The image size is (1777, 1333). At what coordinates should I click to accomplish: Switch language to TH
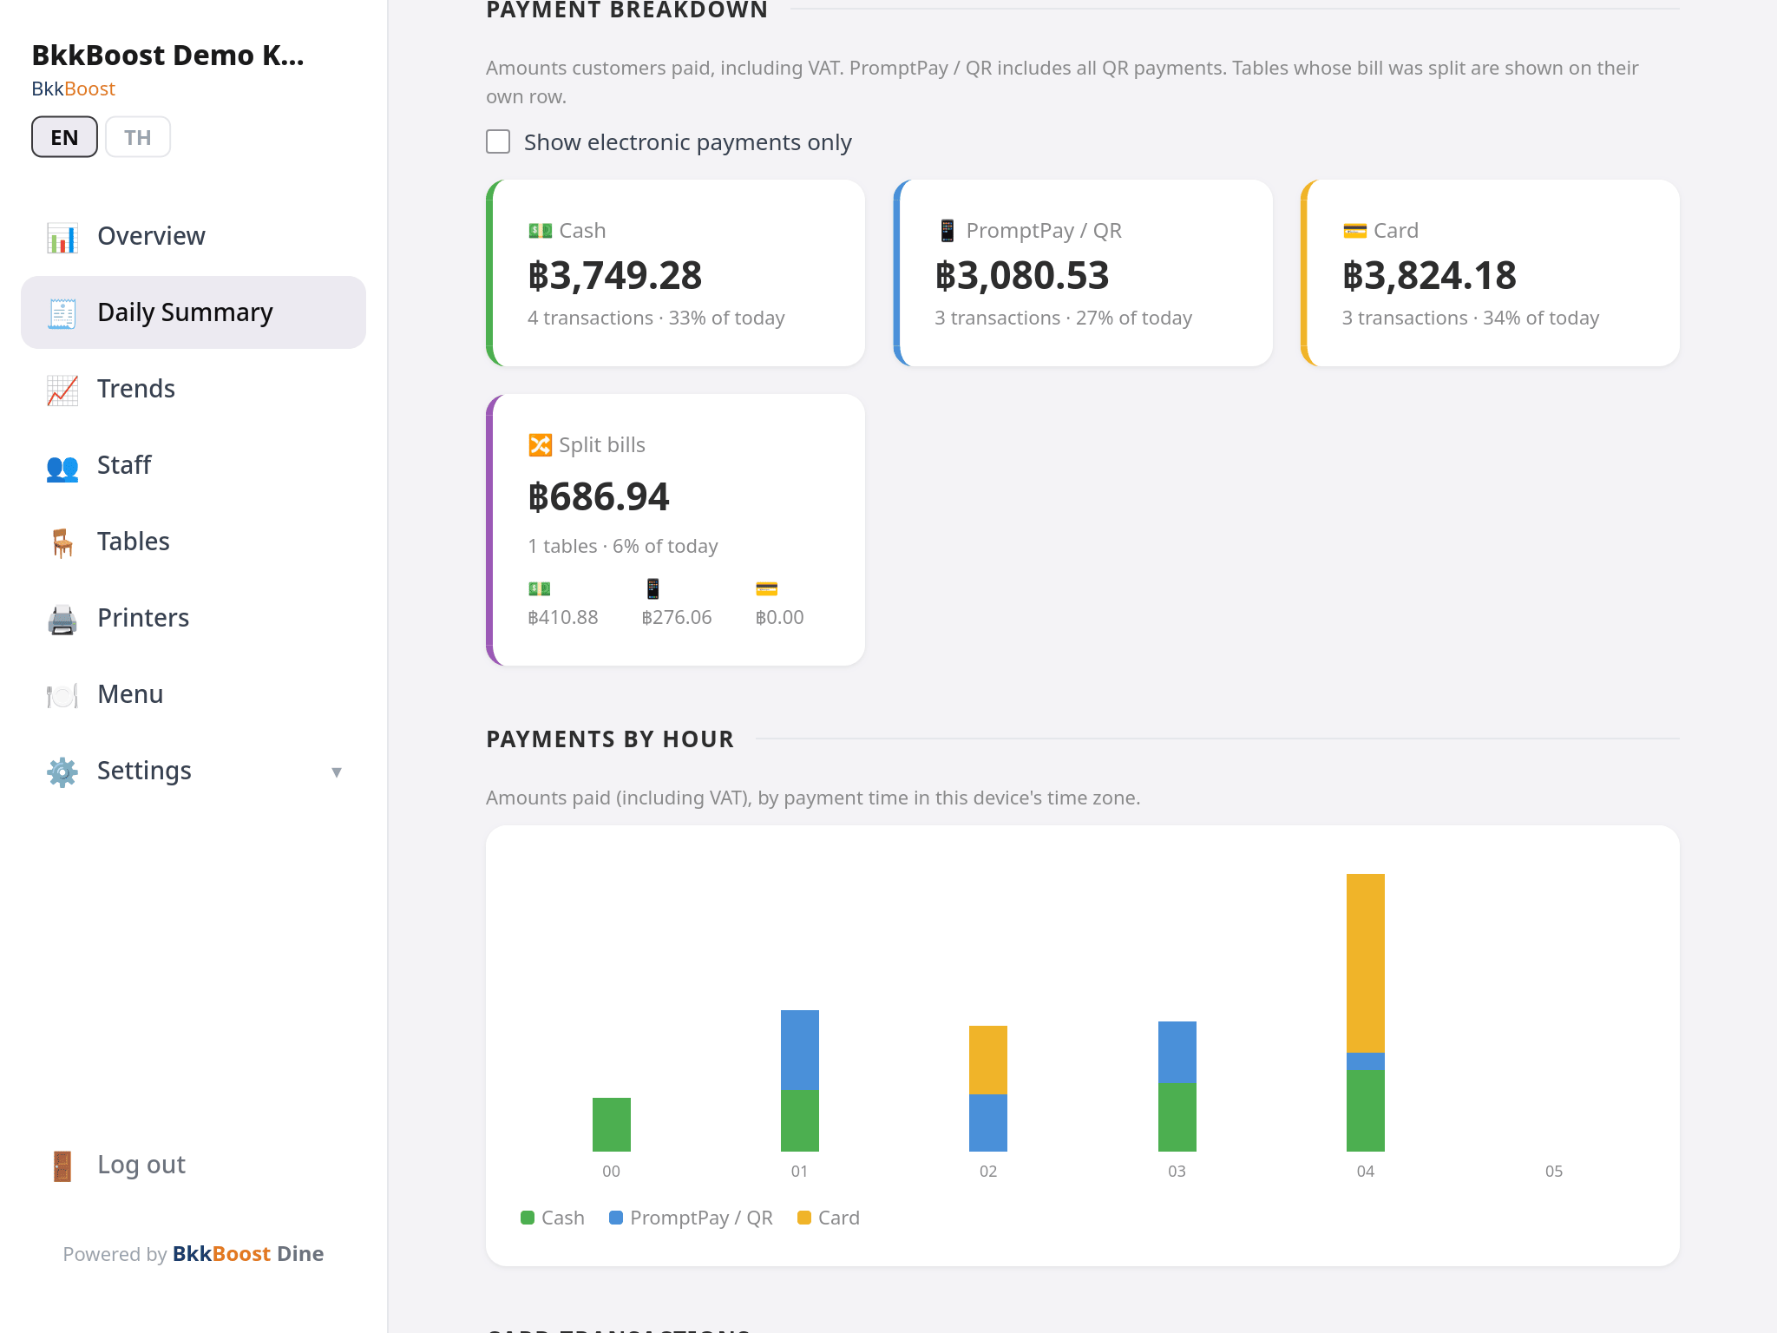tap(137, 137)
